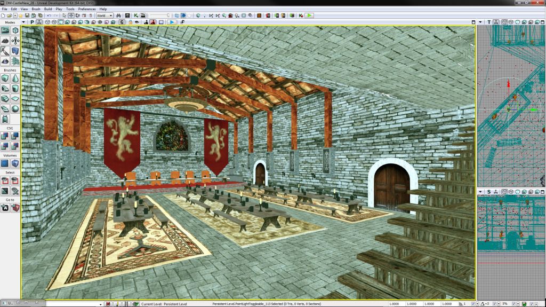Maximize the perspective viewport square icon
Screen dimensions: 546x307
point(473,22)
